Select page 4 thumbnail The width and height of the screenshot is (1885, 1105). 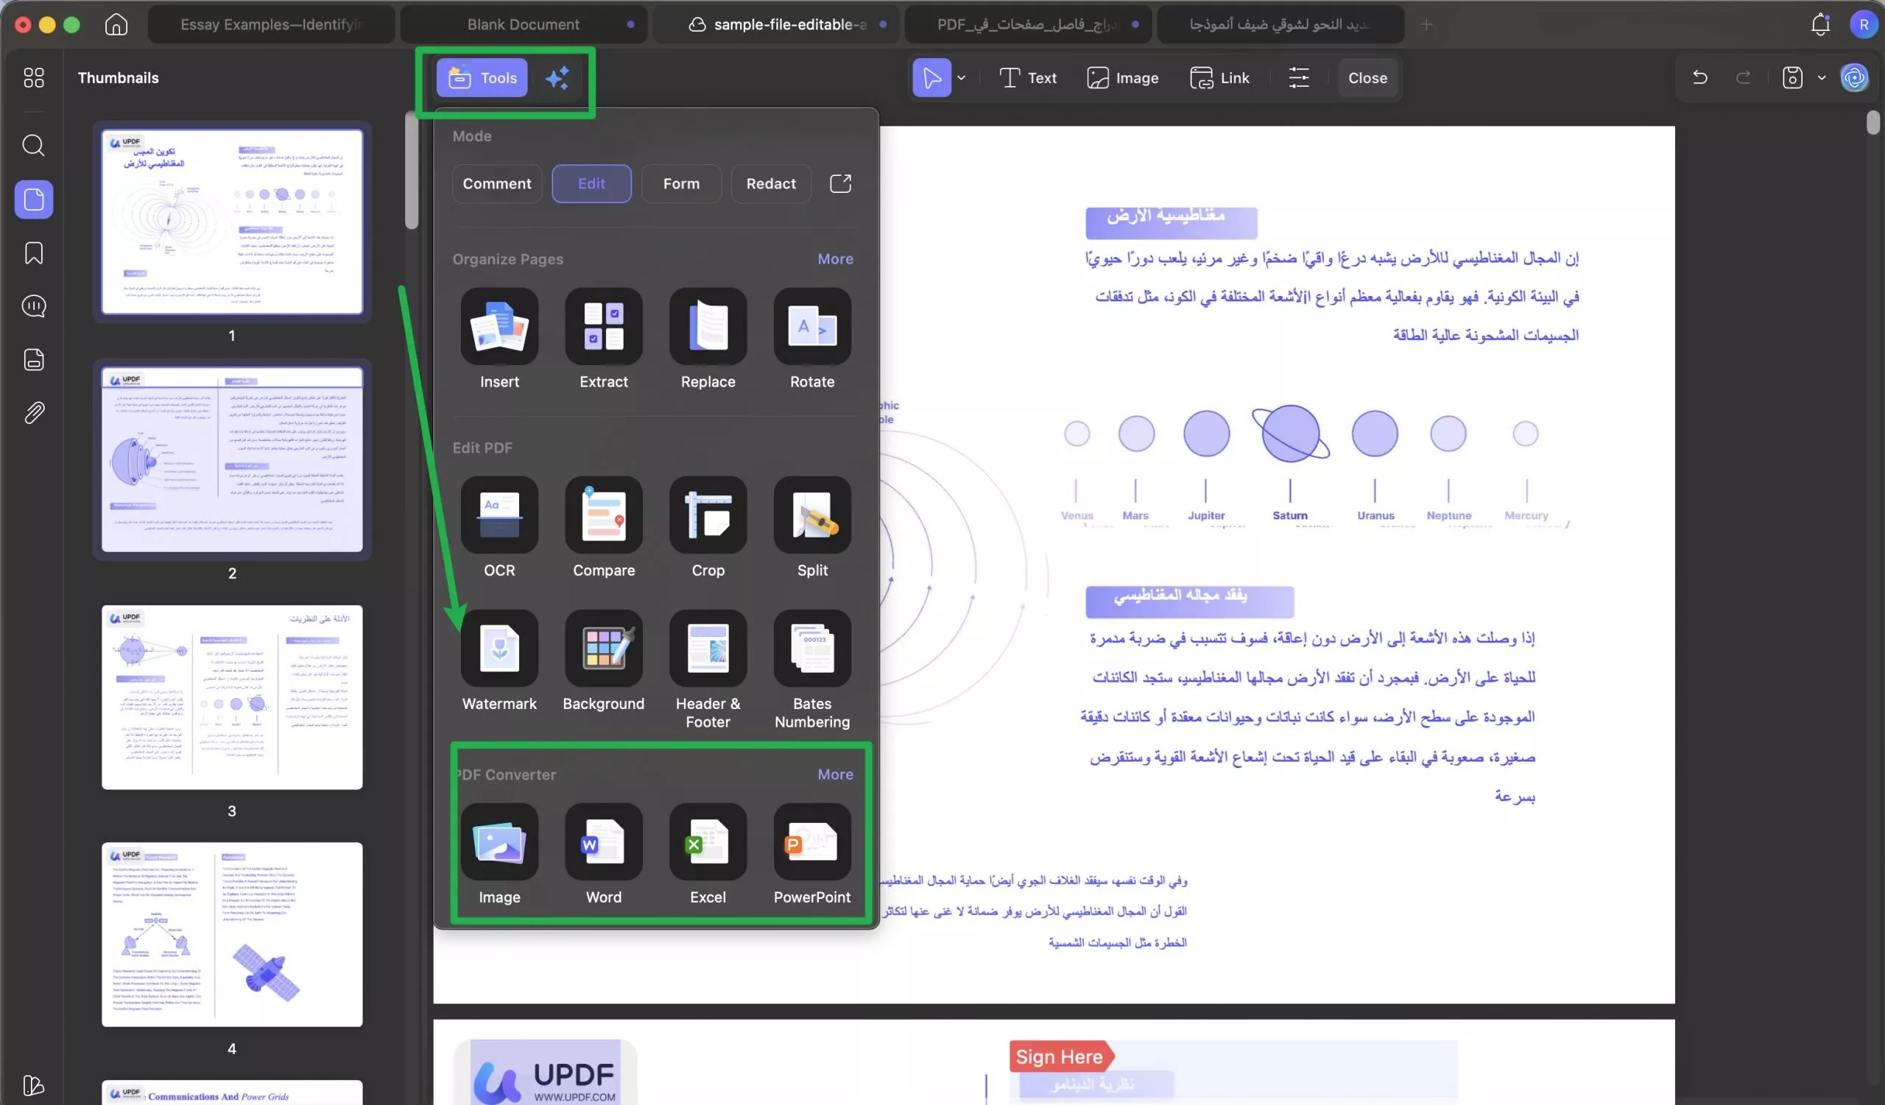pos(232,934)
